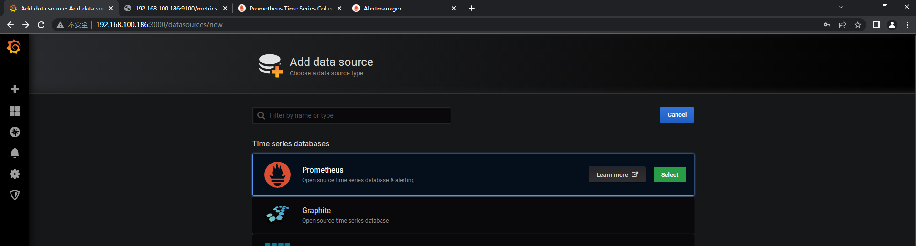The width and height of the screenshot is (916, 246).
Task: Open the Grafana home logo
Action: click(14, 46)
